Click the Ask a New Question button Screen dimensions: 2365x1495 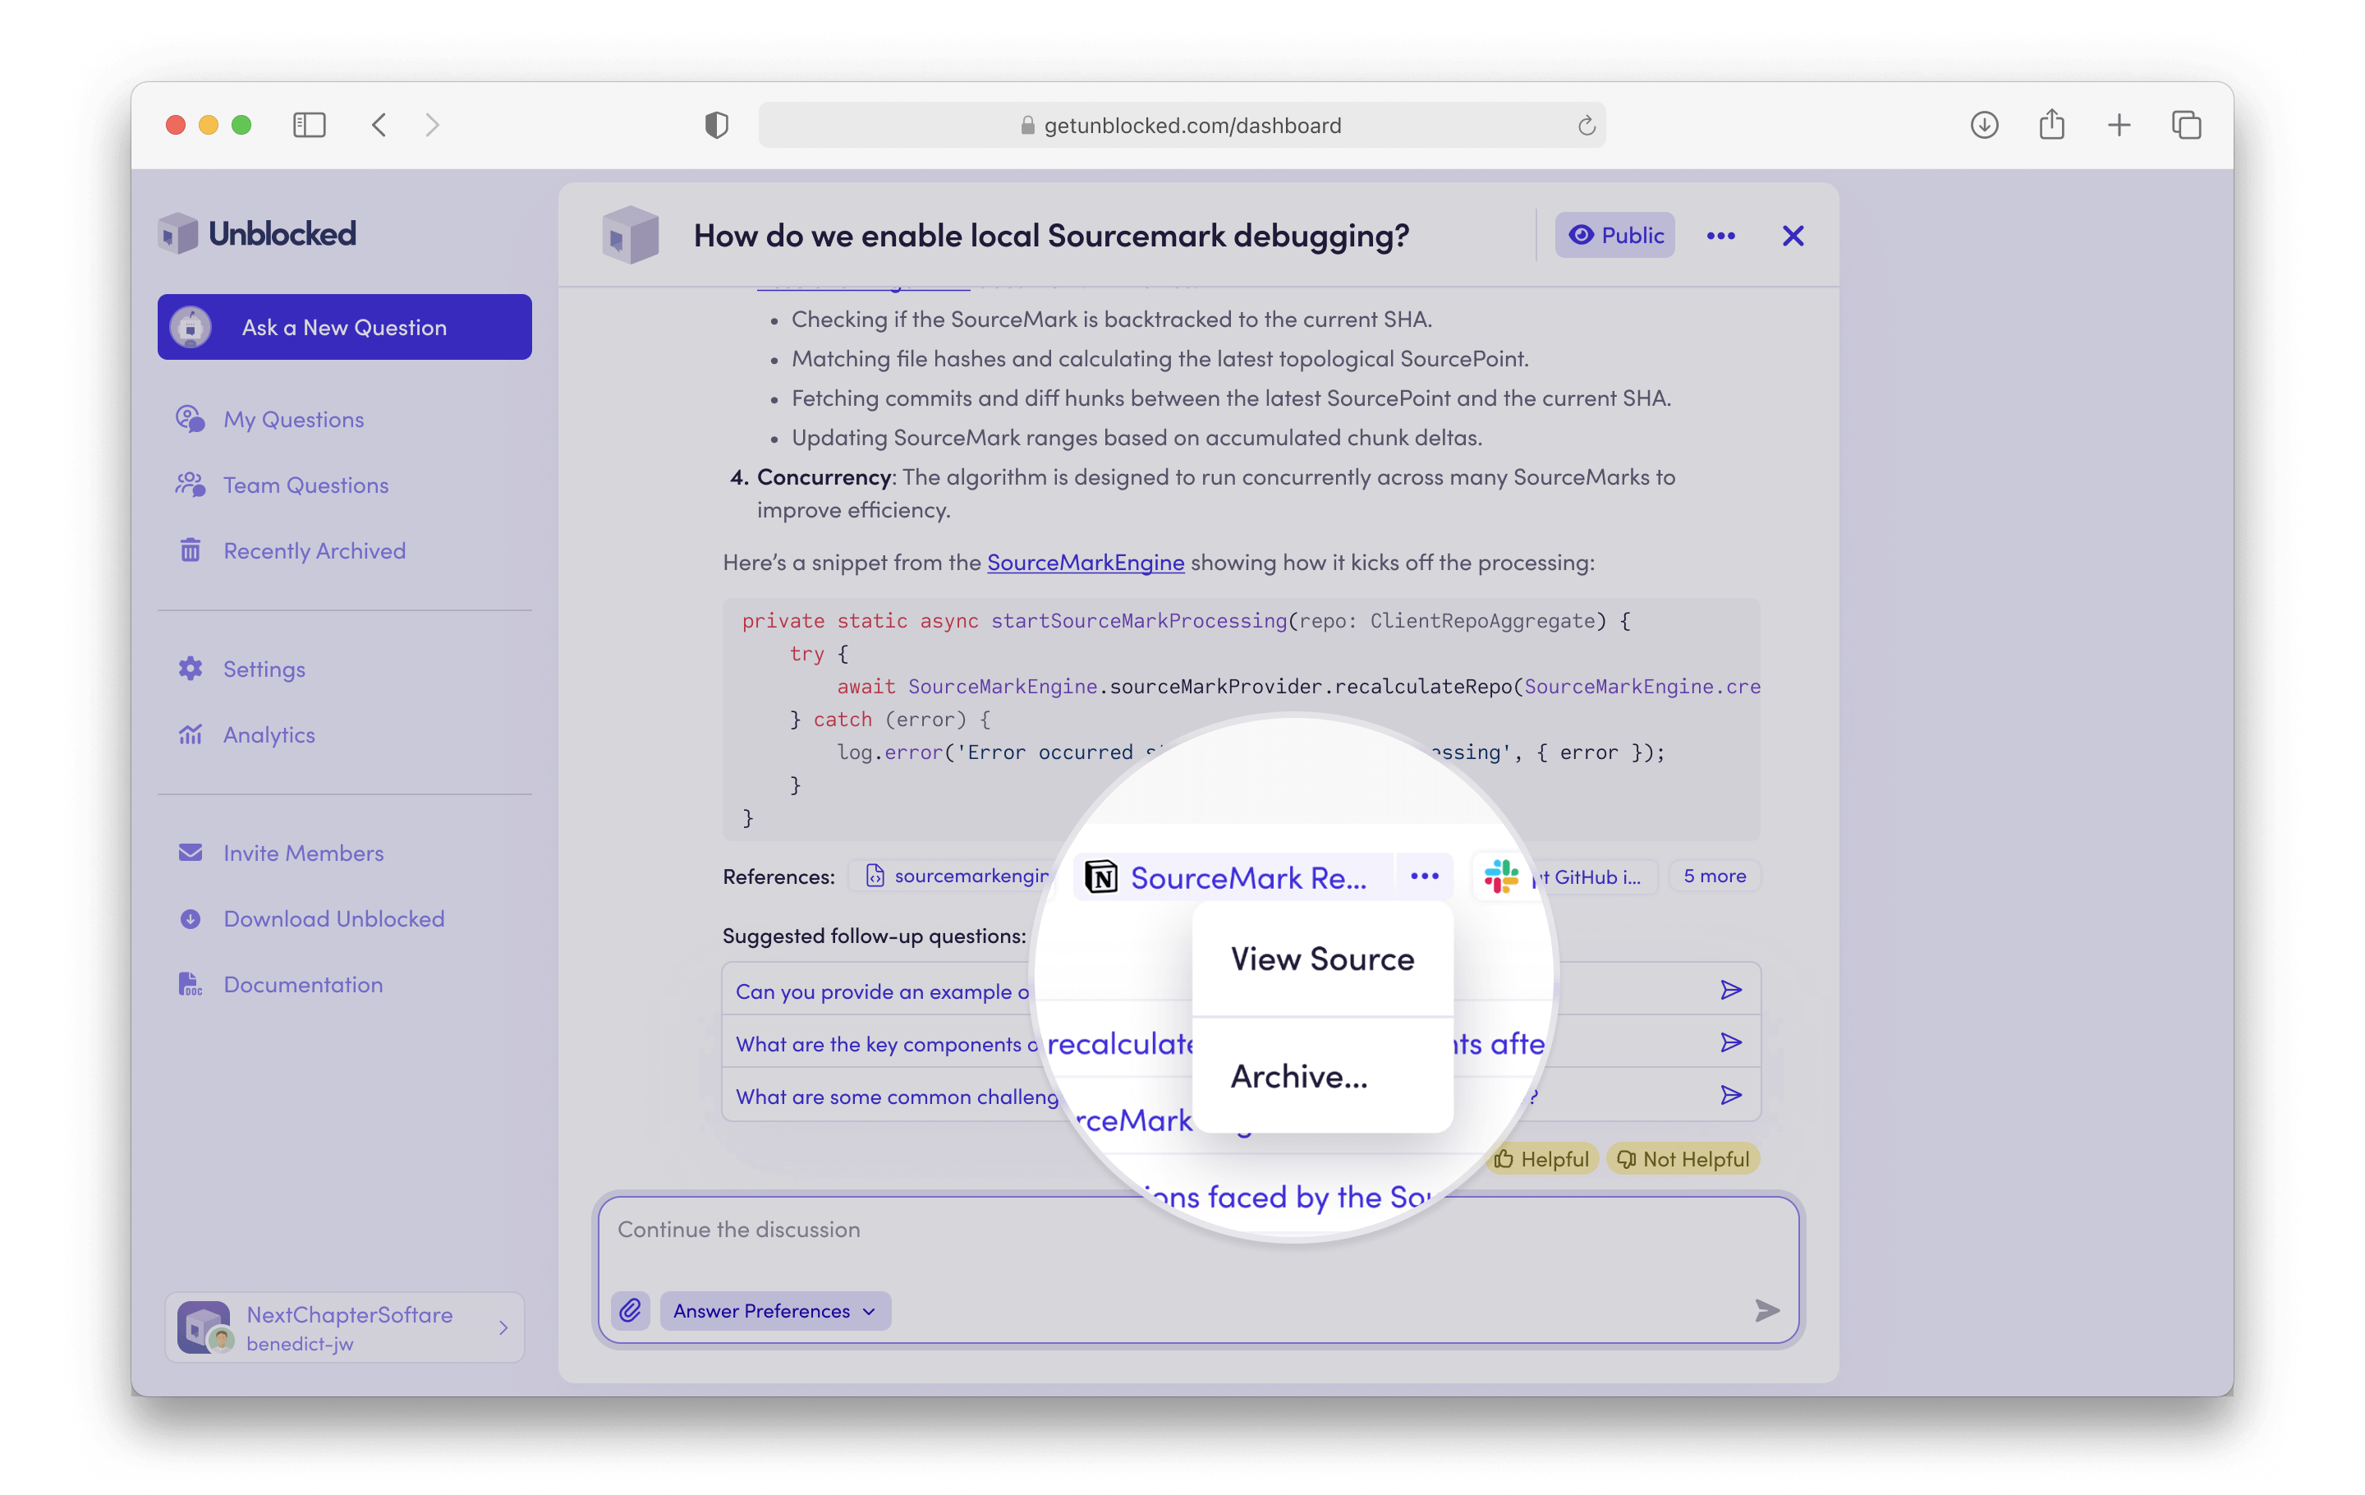[344, 327]
